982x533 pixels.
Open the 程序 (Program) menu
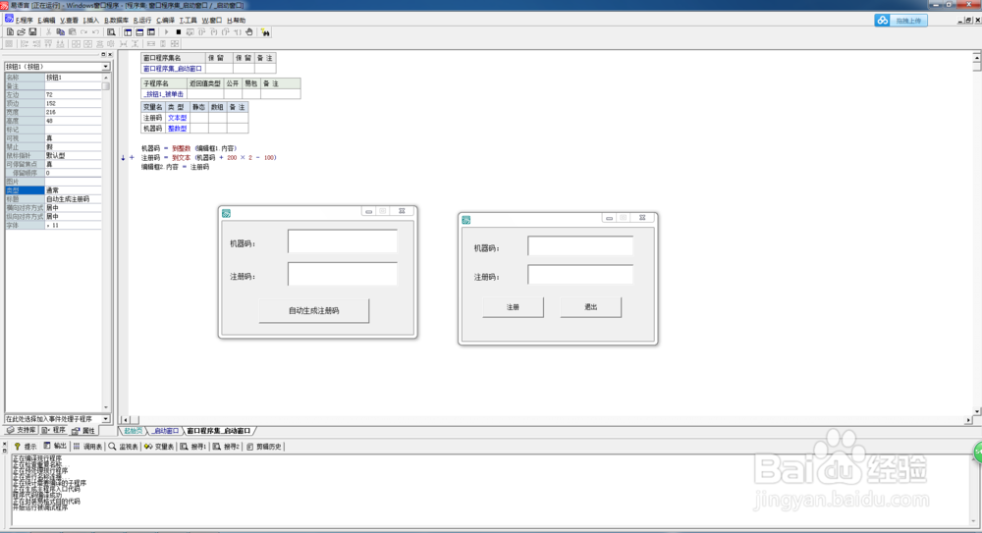[x=24, y=21]
